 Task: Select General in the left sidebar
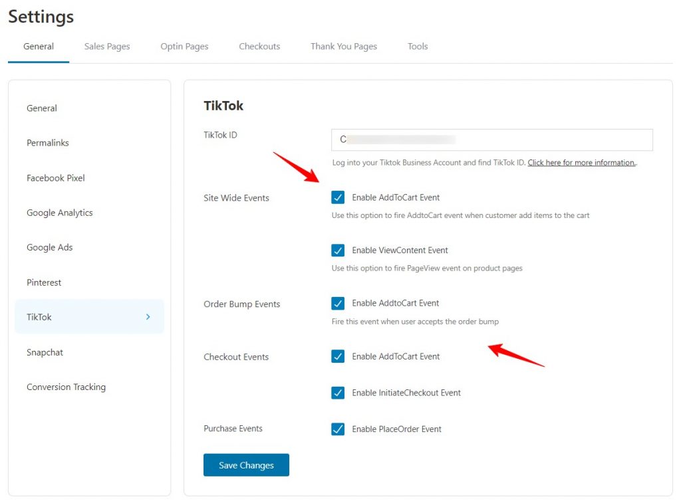pyautogui.click(x=90, y=108)
